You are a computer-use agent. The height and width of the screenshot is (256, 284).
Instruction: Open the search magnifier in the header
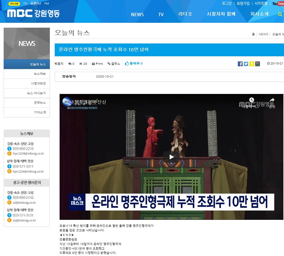[x=280, y=14]
